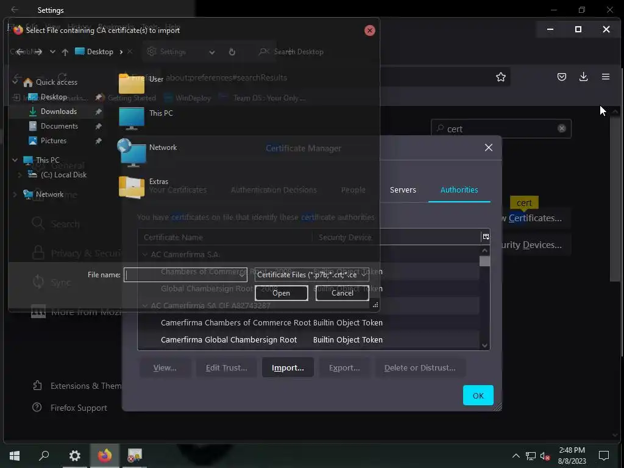Select the User folder icon
The width and height of the screenshot is (624, 468).
[132, 83]
